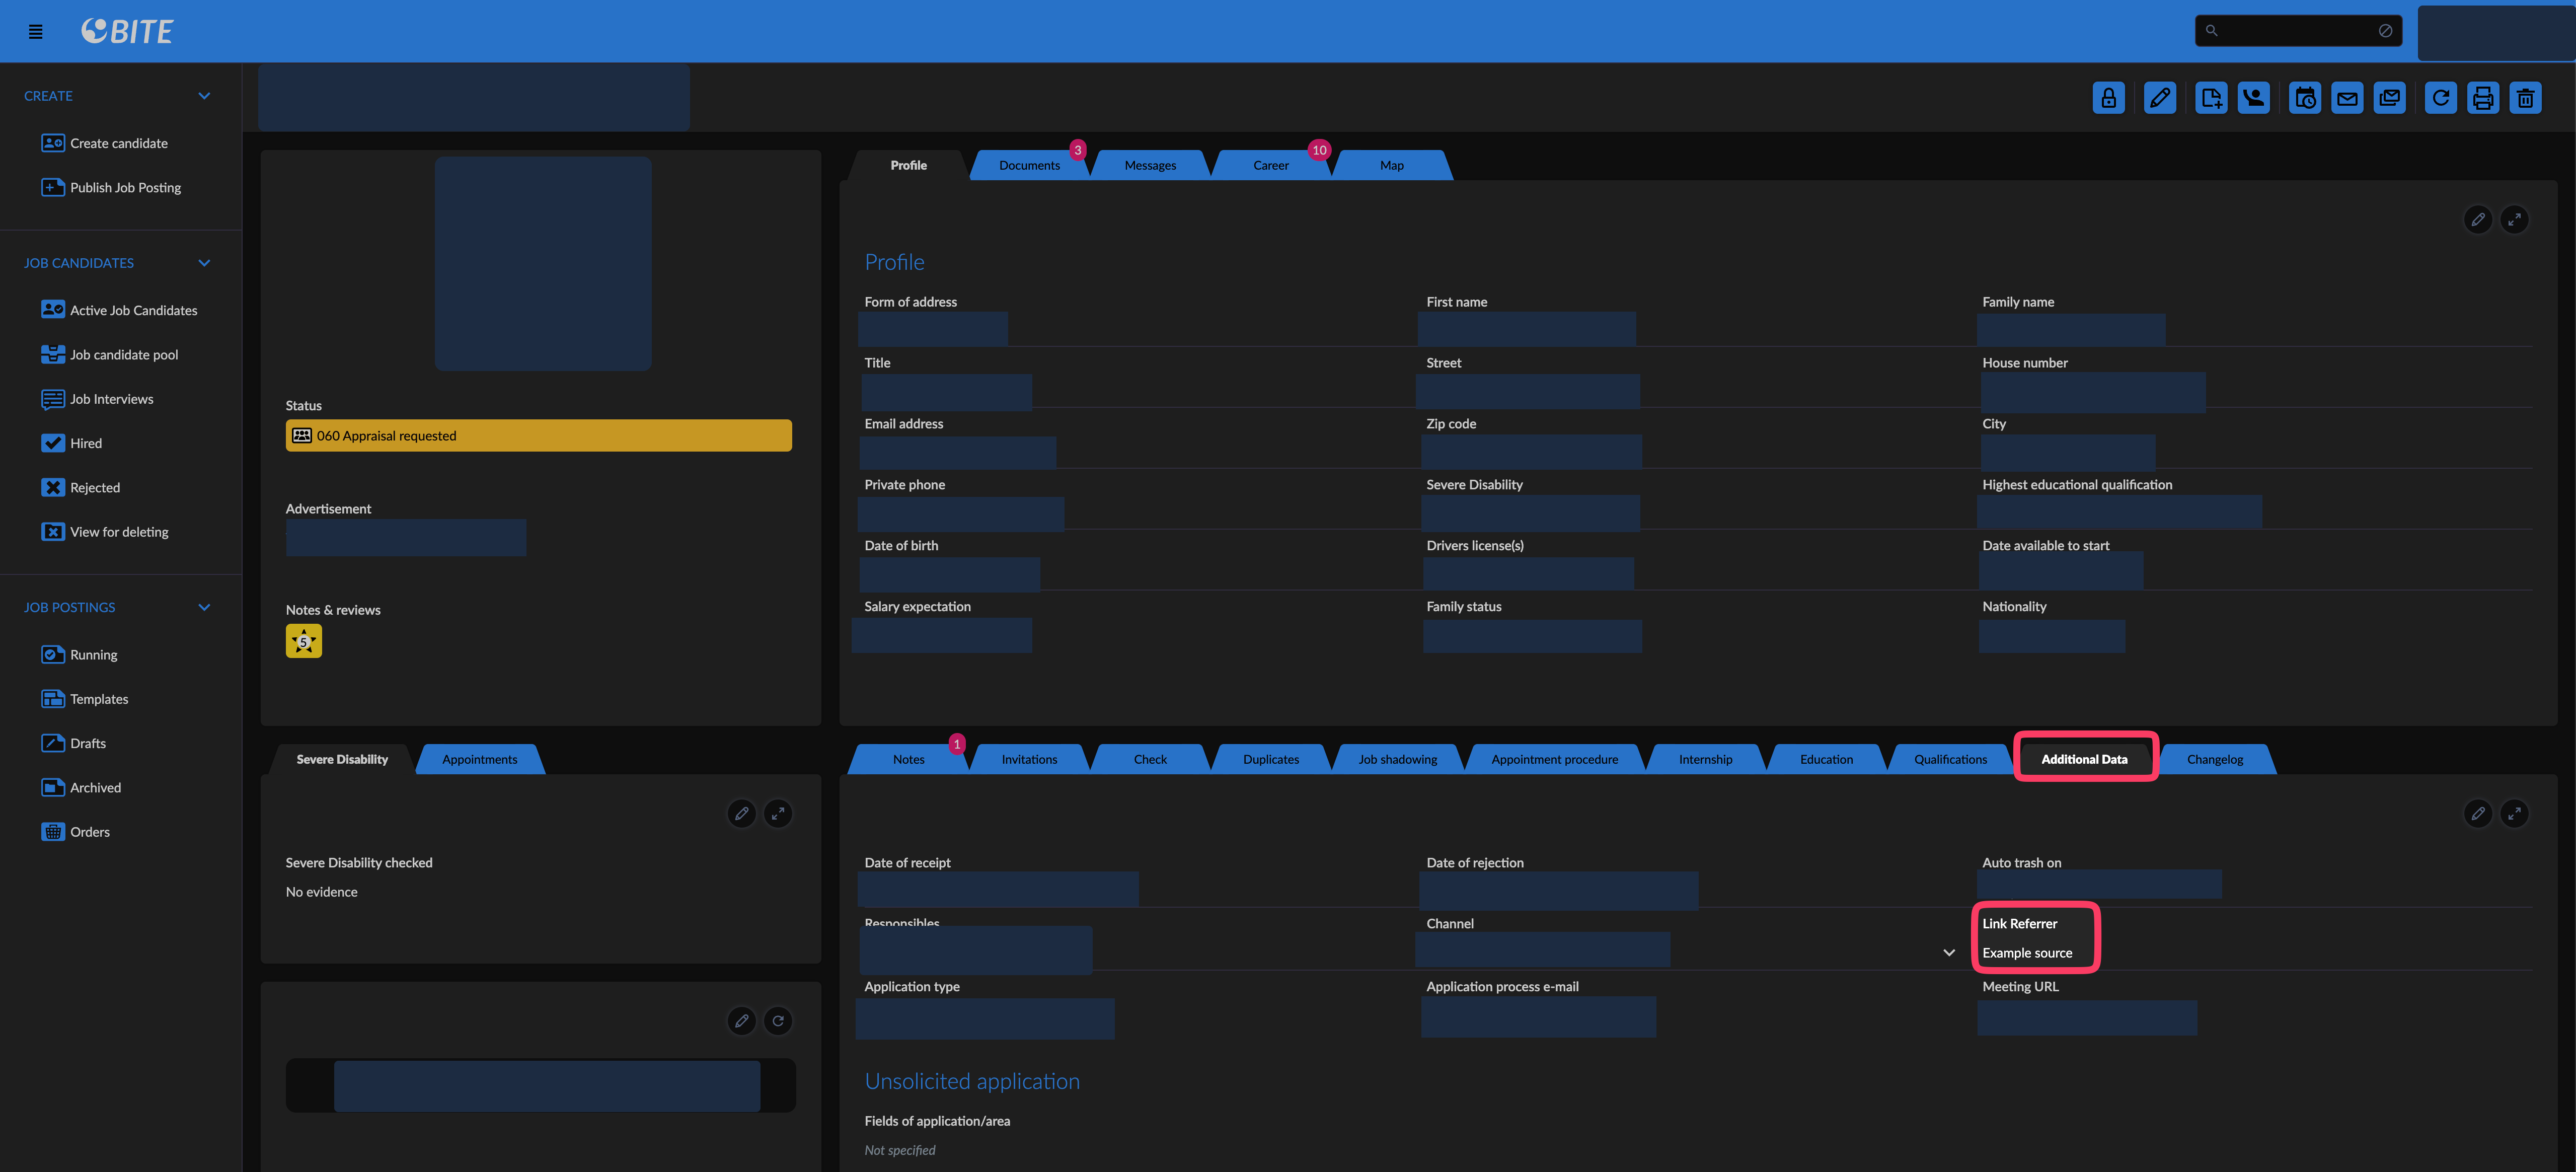Open Active Job Candidates list

click(133, 311)
